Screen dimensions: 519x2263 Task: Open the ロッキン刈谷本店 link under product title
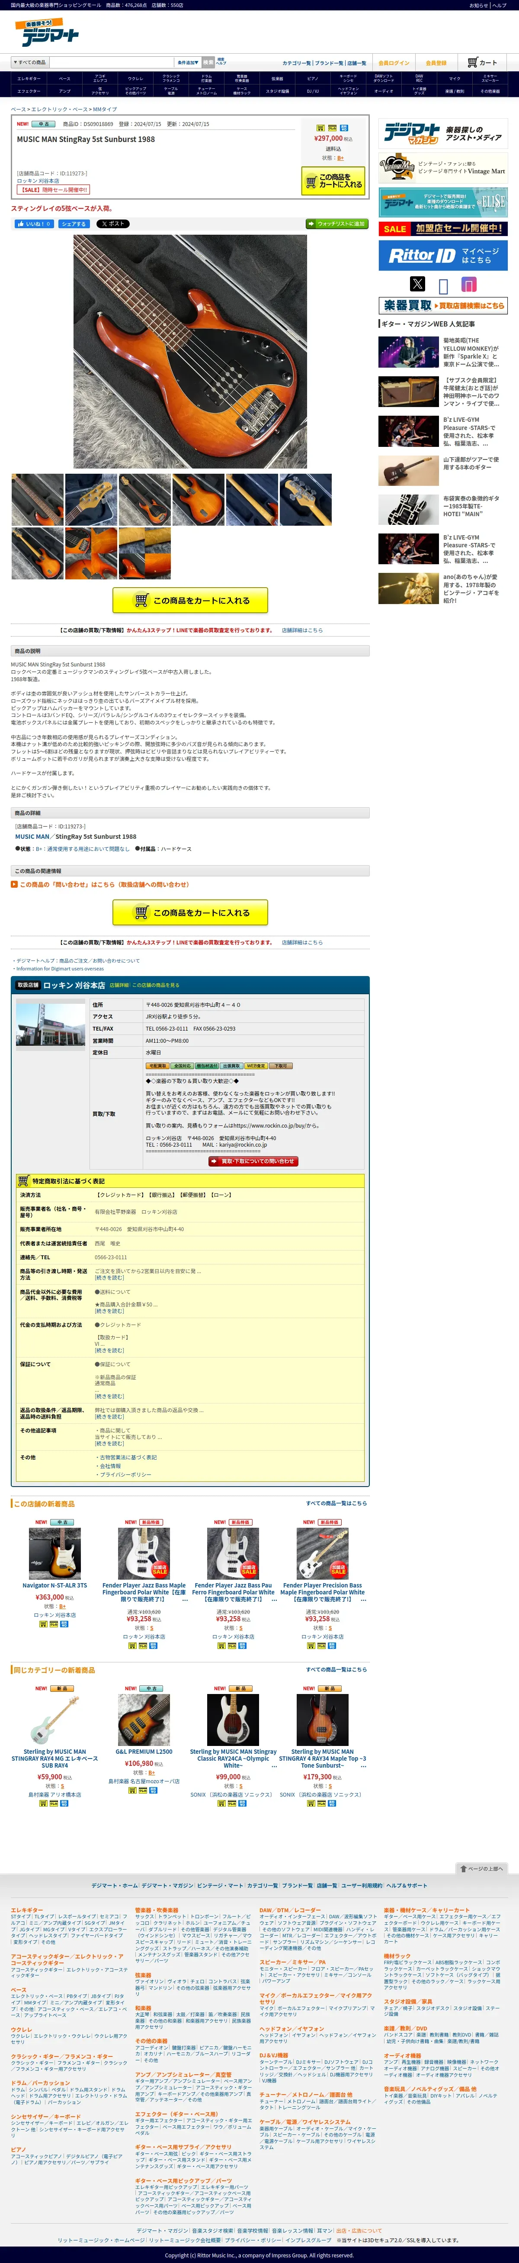(x=38, y=181)
